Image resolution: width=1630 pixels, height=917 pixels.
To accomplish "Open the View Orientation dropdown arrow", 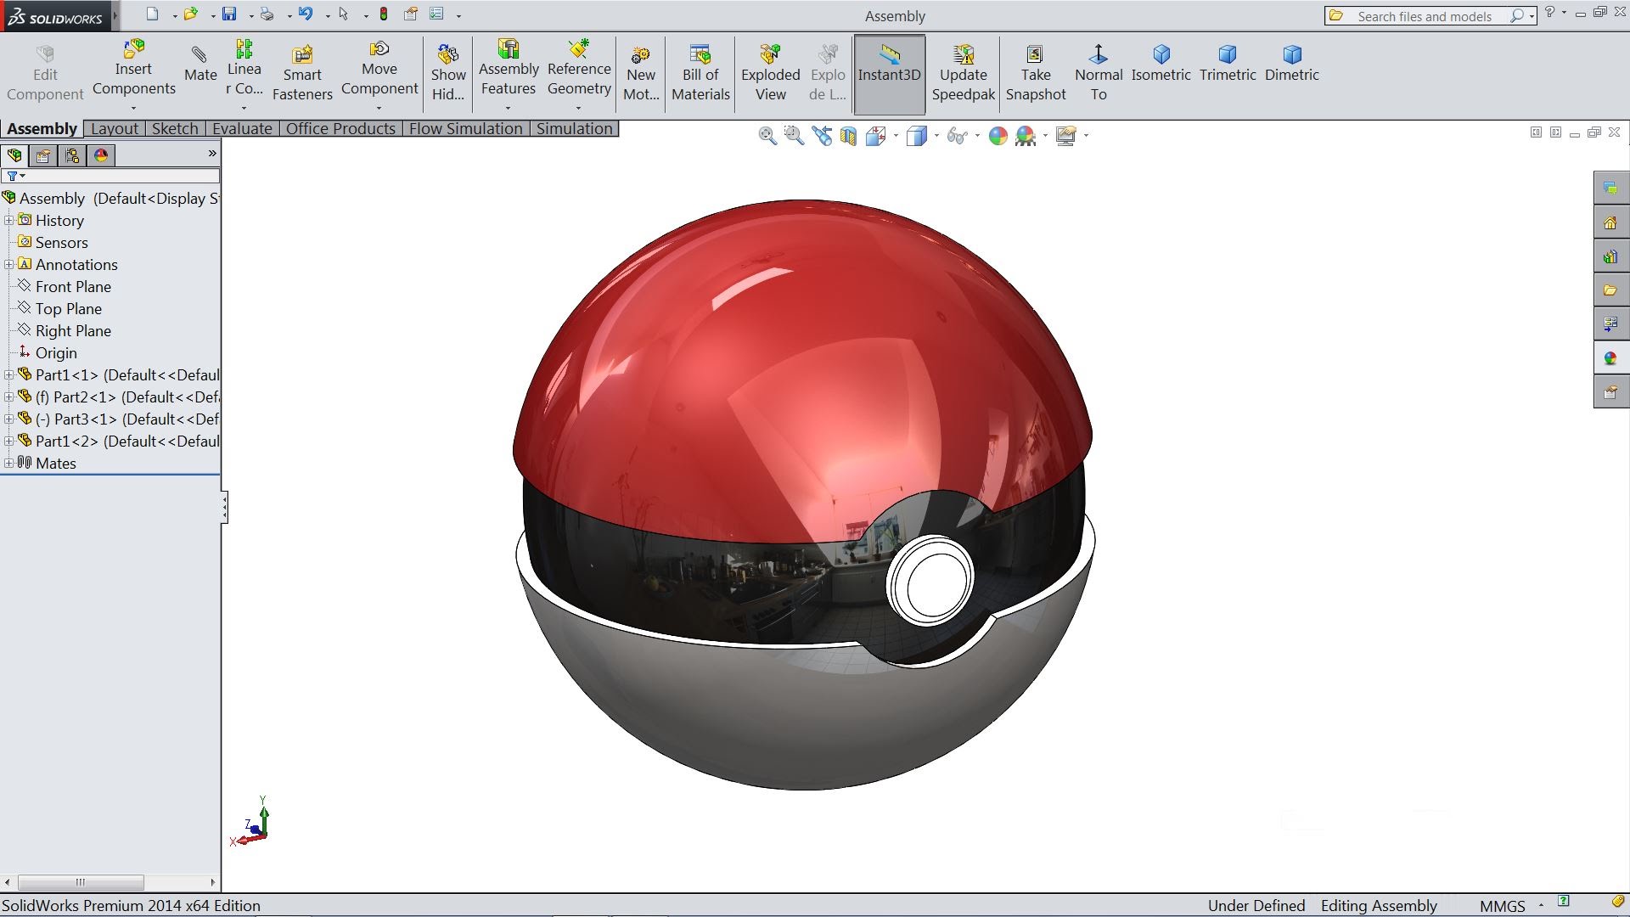I will [896, 137].
